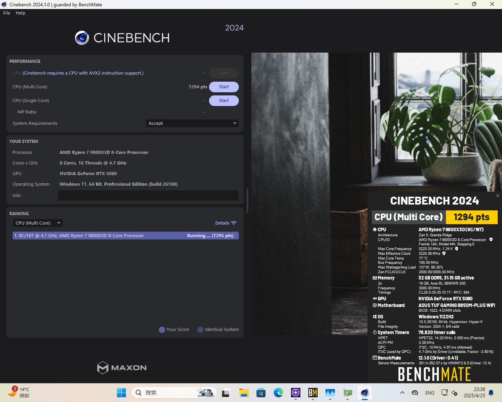Start the CPU (Single Core) benchmark
This screenshot has height=402, width=502.
[224, 100]
